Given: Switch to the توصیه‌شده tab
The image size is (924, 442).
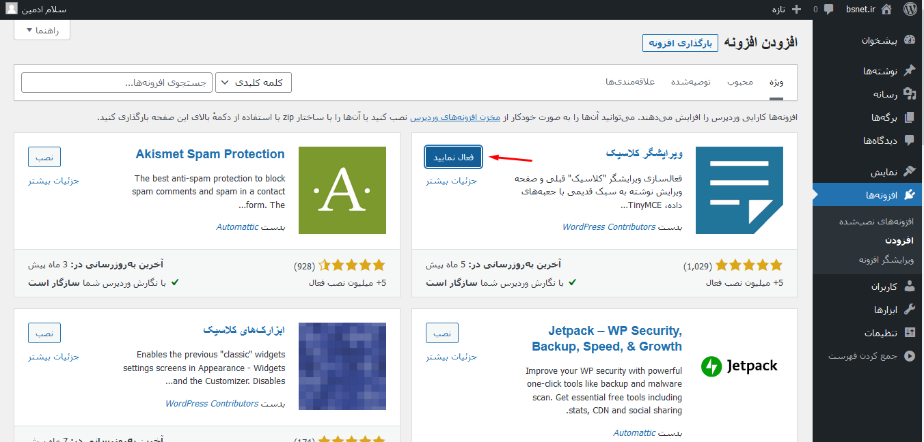Looking at the screenshot, I should point(691,82).
